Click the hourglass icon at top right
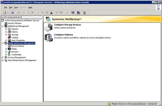 tap(158, 7)
